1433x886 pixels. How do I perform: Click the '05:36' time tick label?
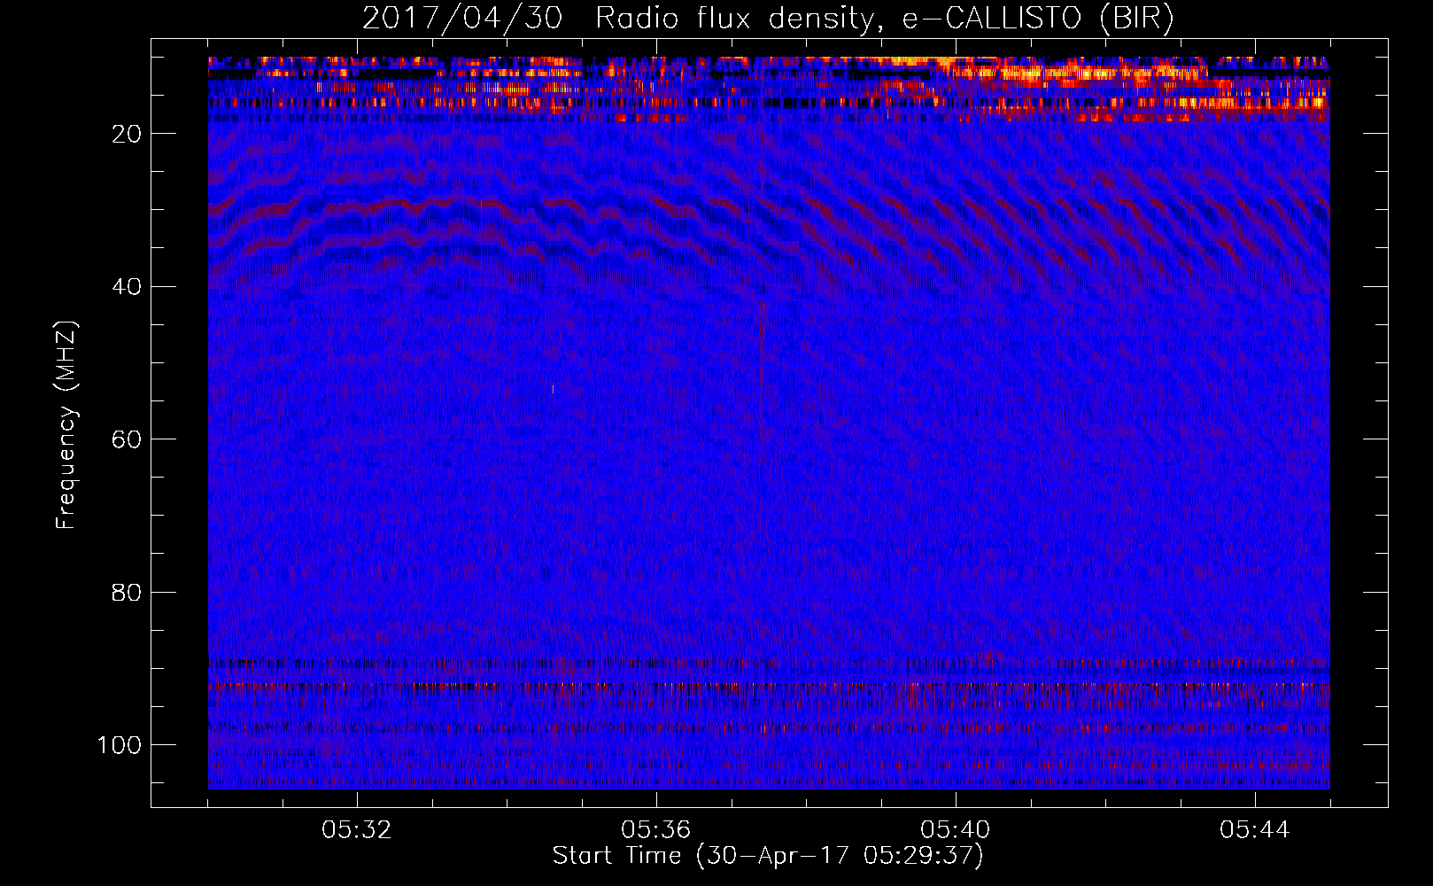[x=656, y=830]
